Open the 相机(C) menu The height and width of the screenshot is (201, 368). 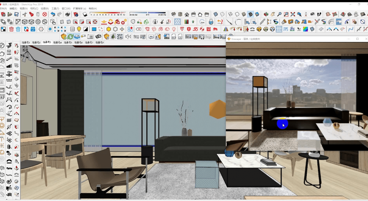[x=34, y=9]
